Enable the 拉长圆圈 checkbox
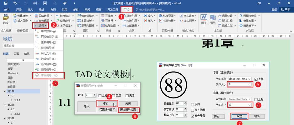 point(193,110)
